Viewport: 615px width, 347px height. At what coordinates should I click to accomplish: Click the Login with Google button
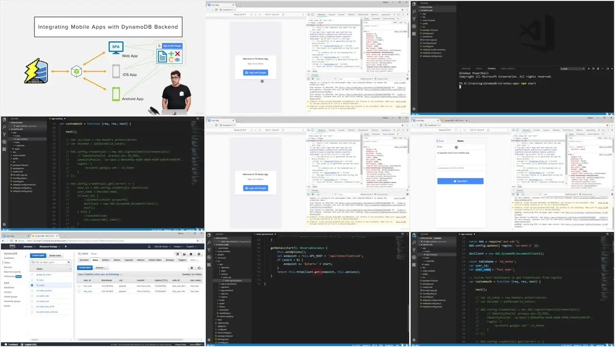255,73
